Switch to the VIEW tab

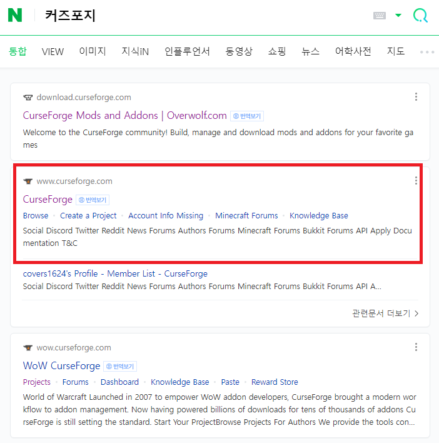53,52
